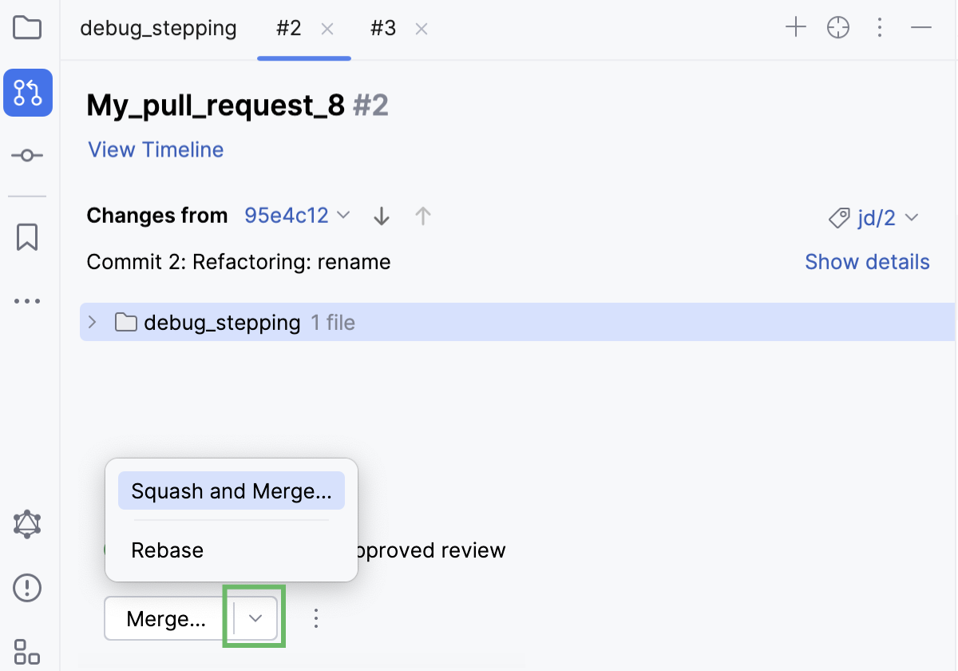Click the down arrow beside commit selector

pyautogui.click(x=381, y=216)
